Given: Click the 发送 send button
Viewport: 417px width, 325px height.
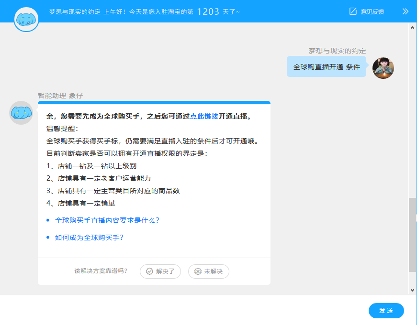Looking at the screenshot, I should tap(386, 310).
